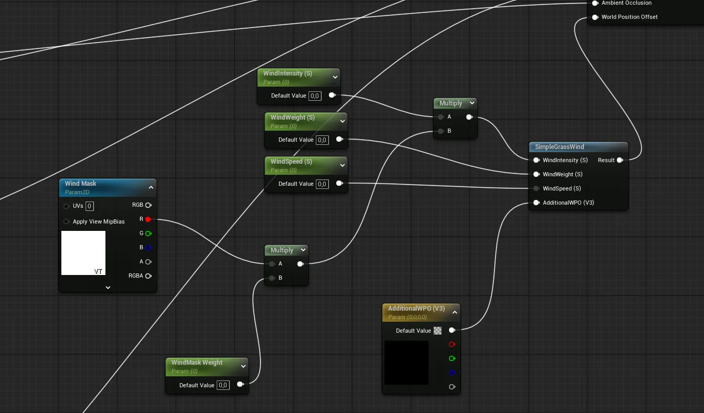Click the AdditionalWPO alpha channel output pin

coord(452,387)
